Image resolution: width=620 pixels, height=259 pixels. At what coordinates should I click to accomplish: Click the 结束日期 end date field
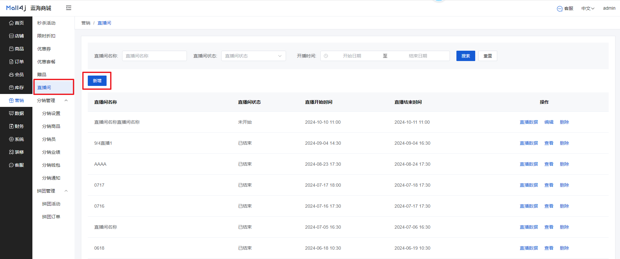[x=418, y=56]
